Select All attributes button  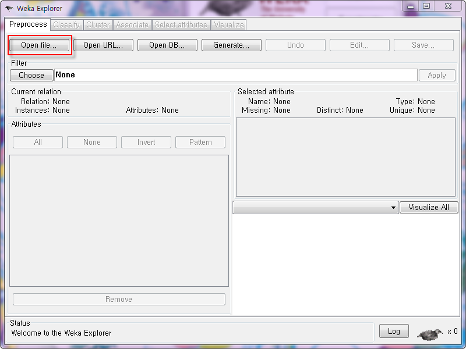(x=38, y=142)
